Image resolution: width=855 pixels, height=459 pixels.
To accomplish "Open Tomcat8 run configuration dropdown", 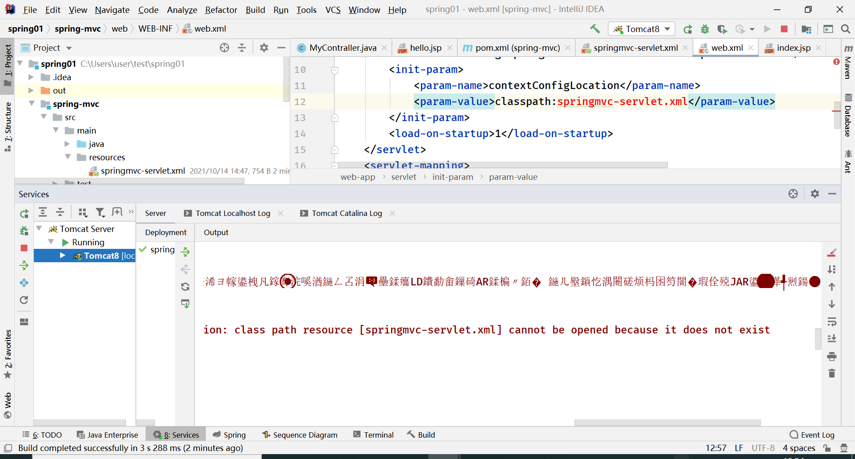I will (x=642, y=29).
